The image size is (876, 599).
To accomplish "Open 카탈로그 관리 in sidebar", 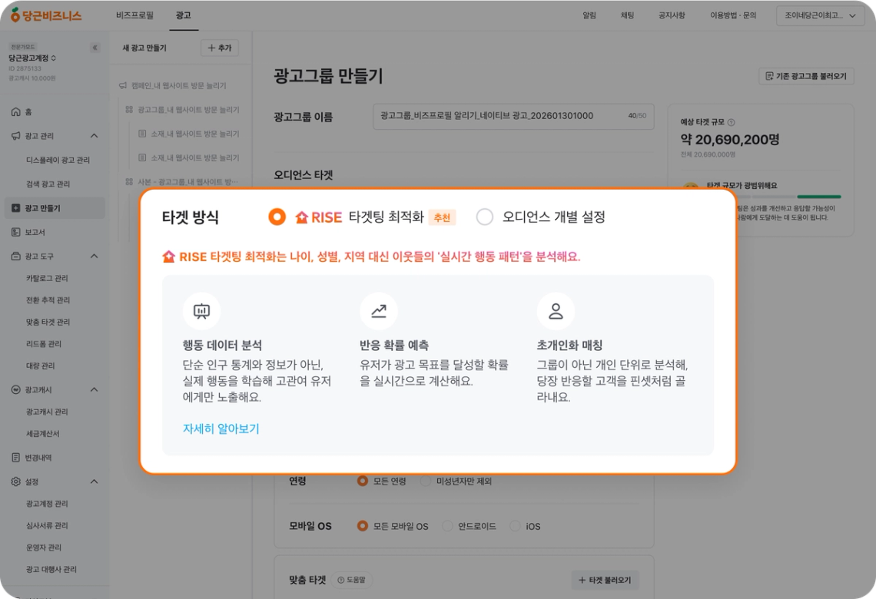I will pos(47,278).
